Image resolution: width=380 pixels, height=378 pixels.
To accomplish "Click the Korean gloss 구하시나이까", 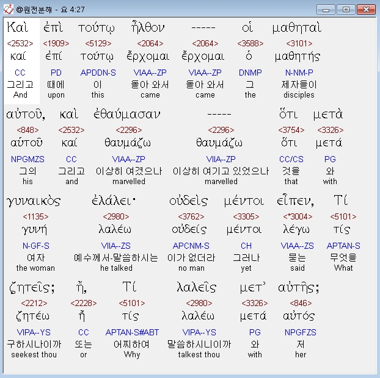I will click(x=34, y=344).
